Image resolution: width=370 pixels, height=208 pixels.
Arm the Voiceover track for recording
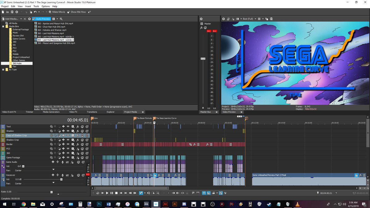pyautogui.click(x=63, y=175)
